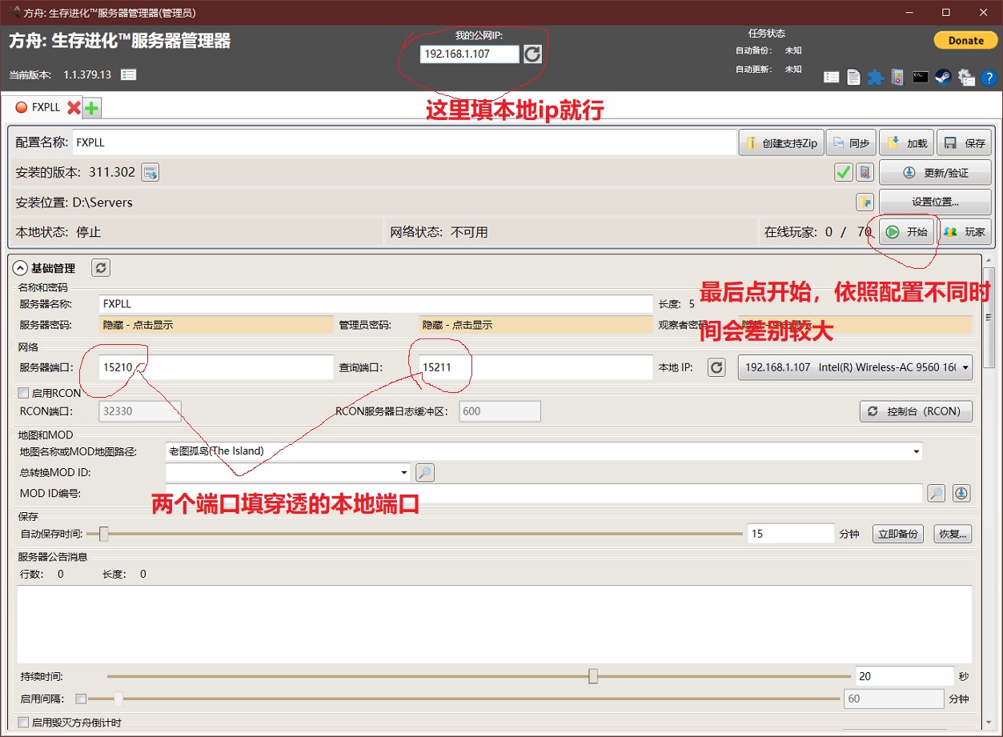Open the blue question-mark help icon

(989, 78)
